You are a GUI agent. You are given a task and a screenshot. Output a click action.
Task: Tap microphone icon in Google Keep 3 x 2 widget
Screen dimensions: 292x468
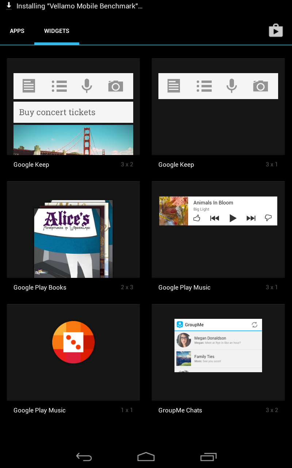[87, 86]
